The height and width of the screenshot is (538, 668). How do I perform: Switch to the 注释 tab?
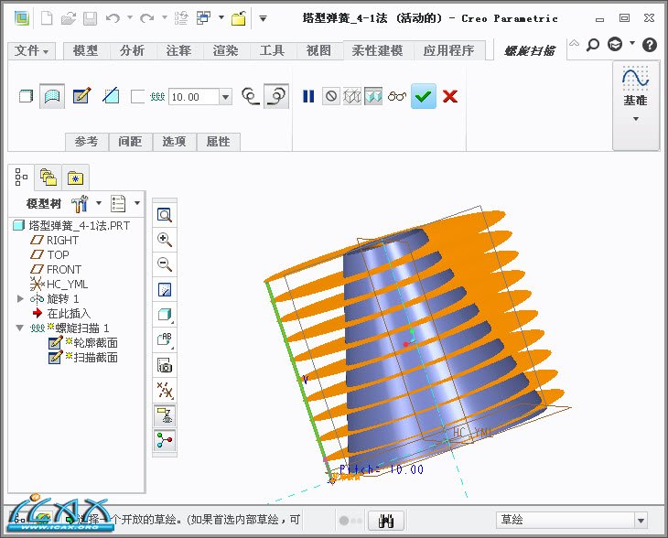click(x=179, y=50)
